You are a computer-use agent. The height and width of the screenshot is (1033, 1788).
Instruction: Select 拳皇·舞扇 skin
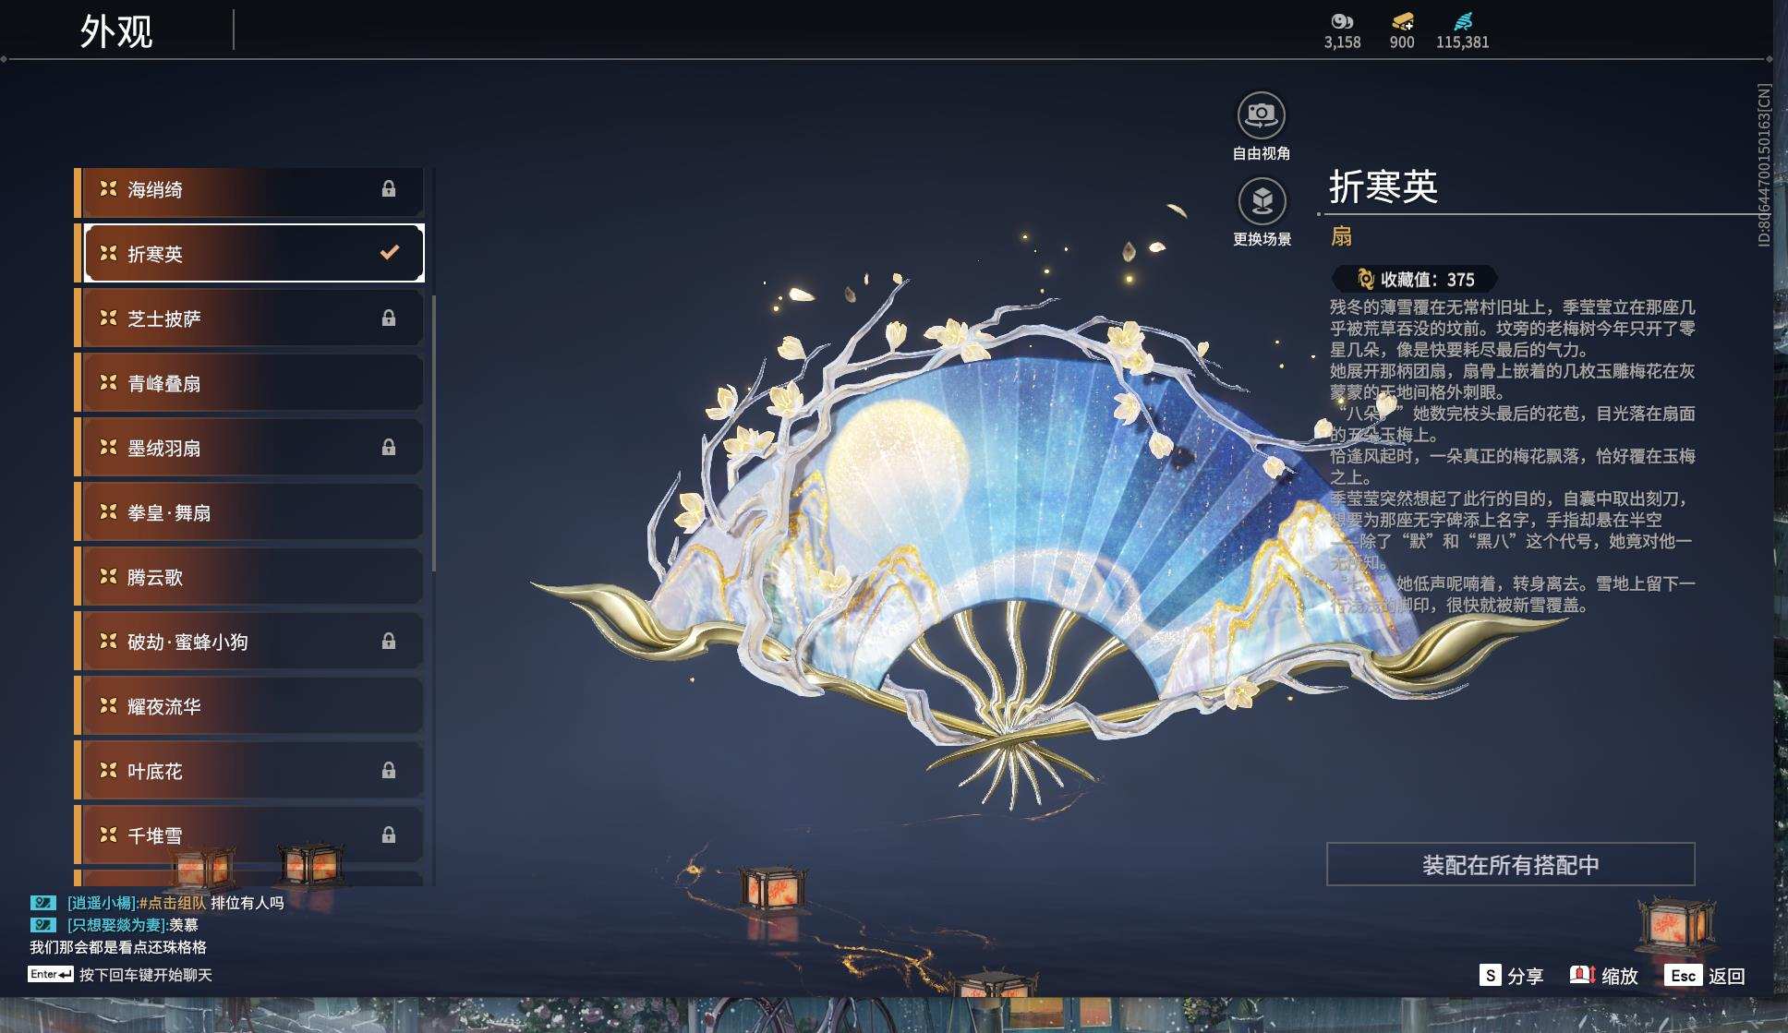click(x=250, y=512)
